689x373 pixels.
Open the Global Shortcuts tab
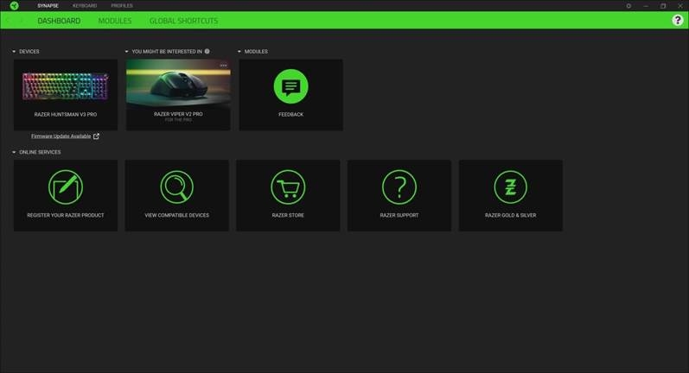[183, 21]
